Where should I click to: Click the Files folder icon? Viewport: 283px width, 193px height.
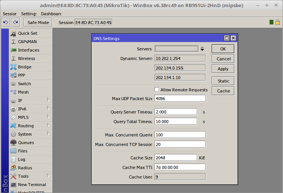(x=13, y=151)
